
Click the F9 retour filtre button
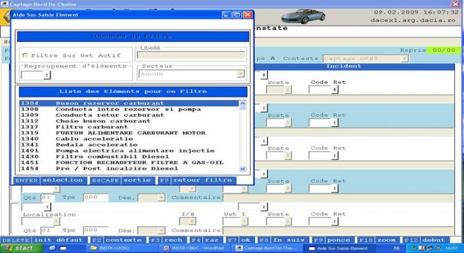pyautogui.click(x=197, y=180)
